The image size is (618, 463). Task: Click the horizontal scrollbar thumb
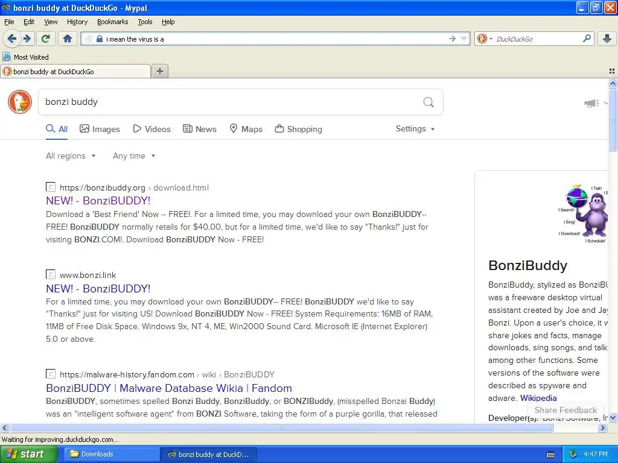[281, 427]
